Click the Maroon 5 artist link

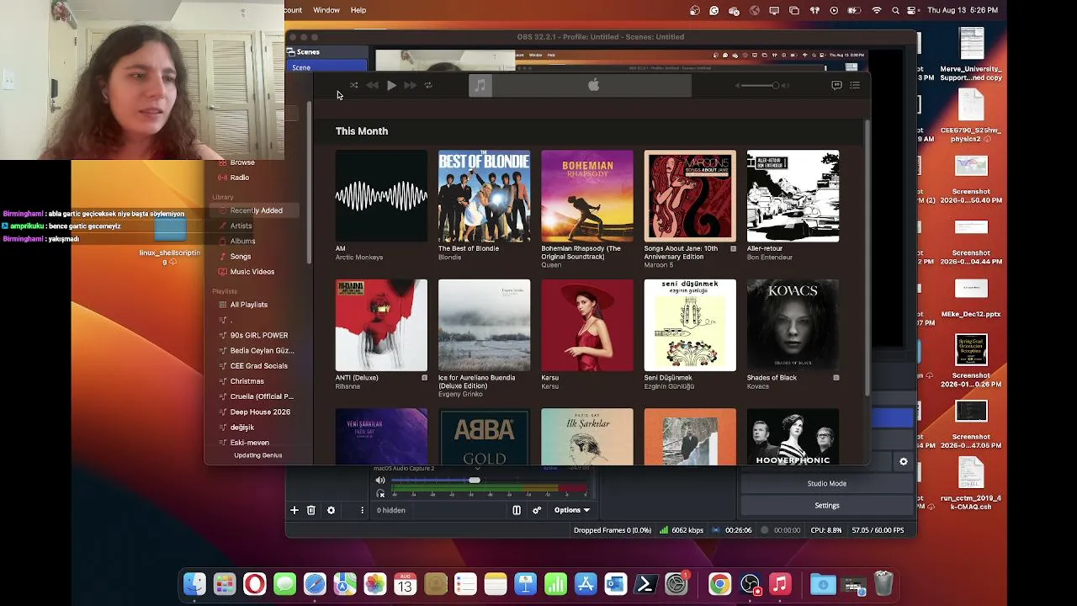(x=659, y=265)
